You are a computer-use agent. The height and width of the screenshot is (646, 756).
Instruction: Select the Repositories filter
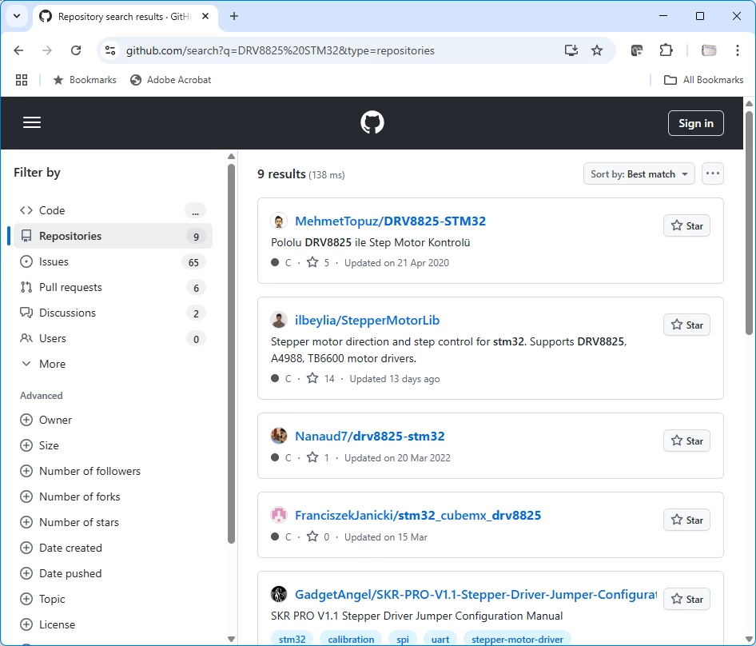coord(113,236)
